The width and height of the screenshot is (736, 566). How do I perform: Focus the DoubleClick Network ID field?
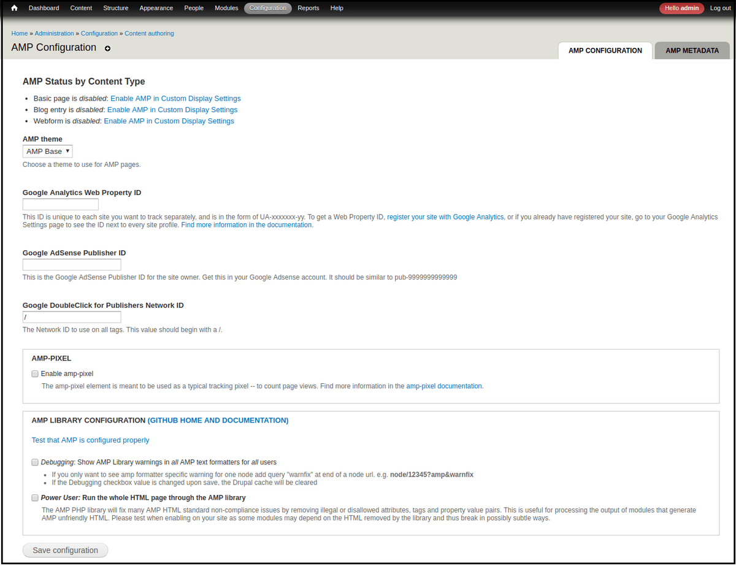click(72, 317)
